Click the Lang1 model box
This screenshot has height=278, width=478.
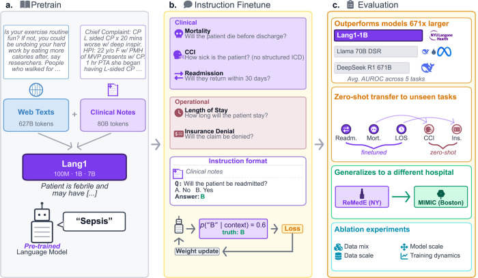tap(74, 167)
